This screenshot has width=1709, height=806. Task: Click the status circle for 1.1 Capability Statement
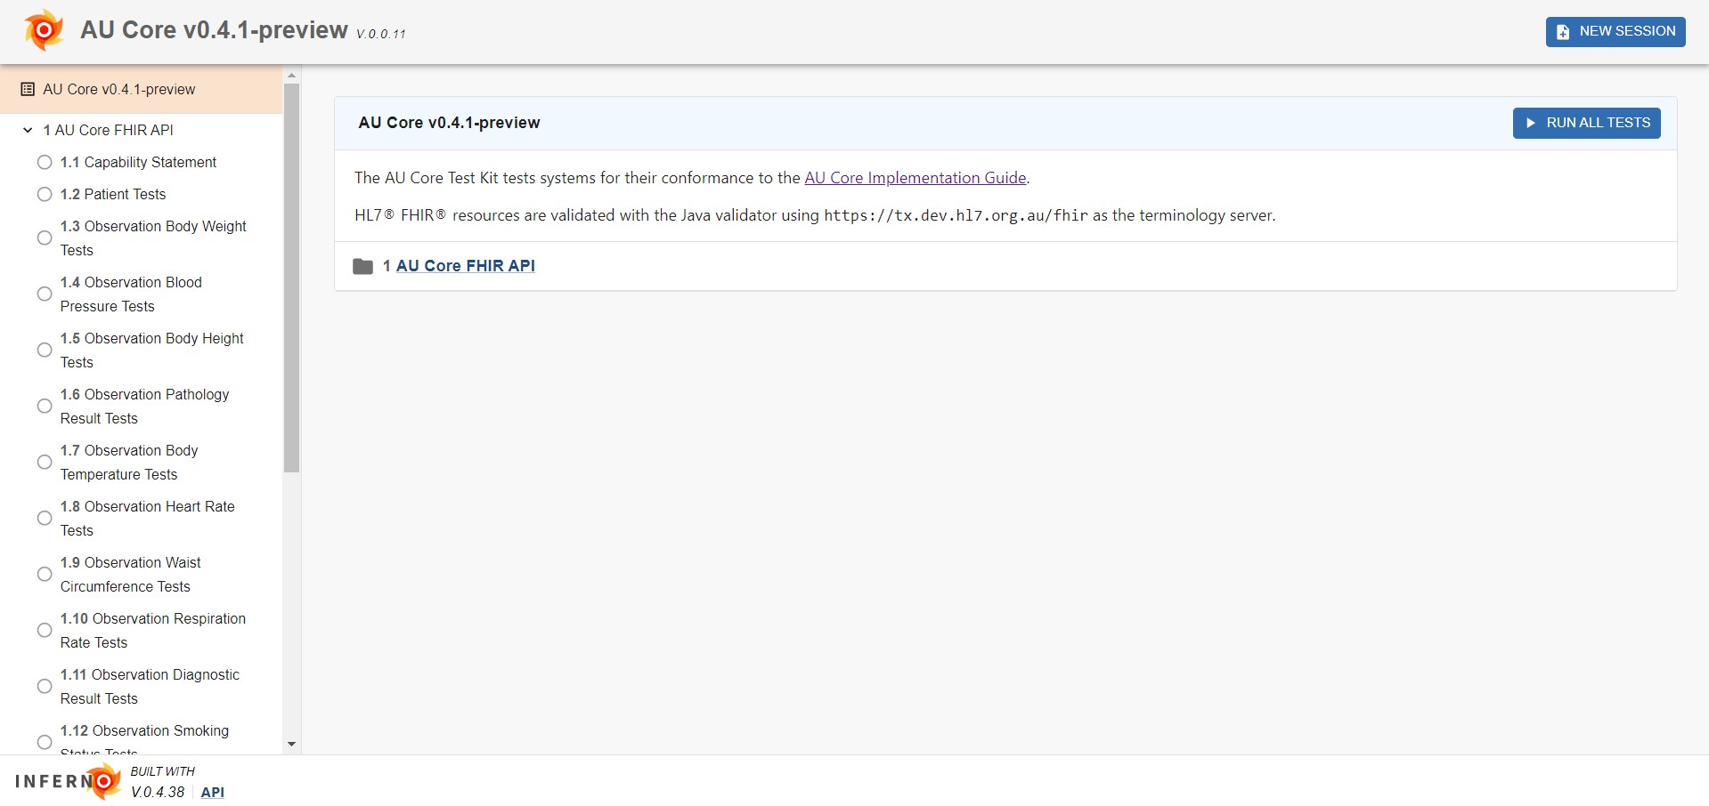tap(45, 162)
